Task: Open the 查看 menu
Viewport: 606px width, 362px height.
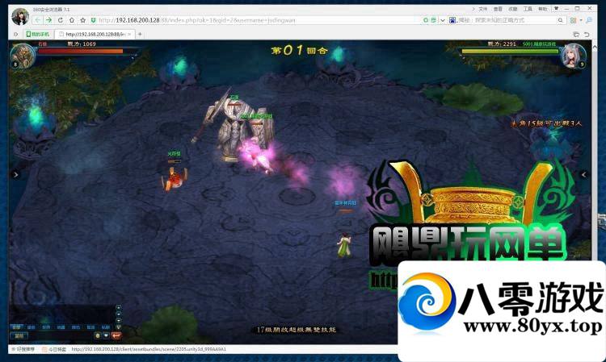Action: coord(499,9)
